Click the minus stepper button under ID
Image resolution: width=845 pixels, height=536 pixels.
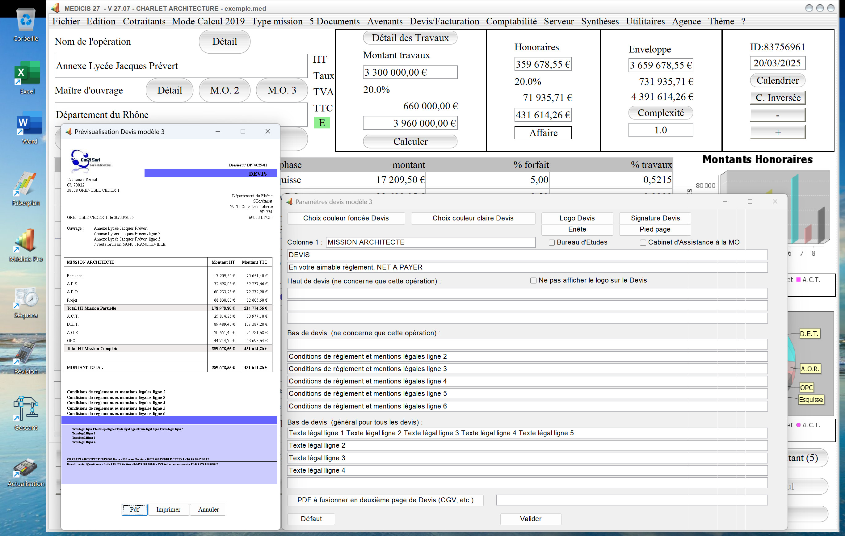pos(778,115)
